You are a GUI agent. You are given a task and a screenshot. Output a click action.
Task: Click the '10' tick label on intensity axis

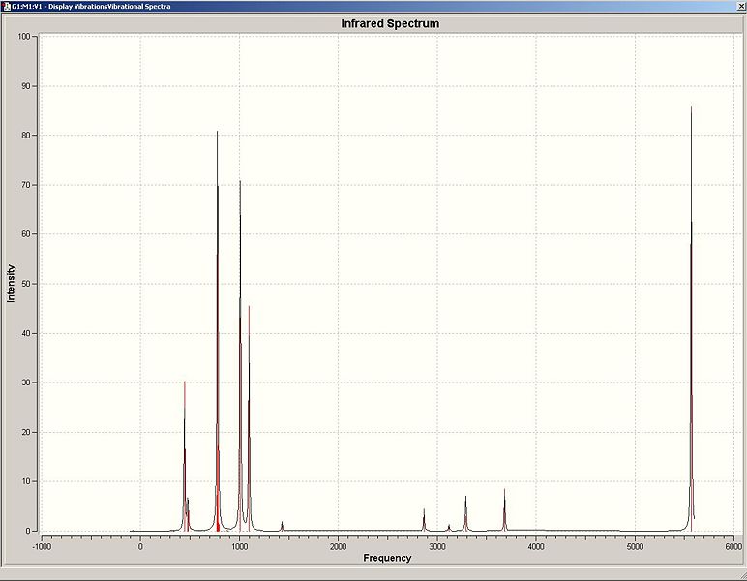coord(26,481)
